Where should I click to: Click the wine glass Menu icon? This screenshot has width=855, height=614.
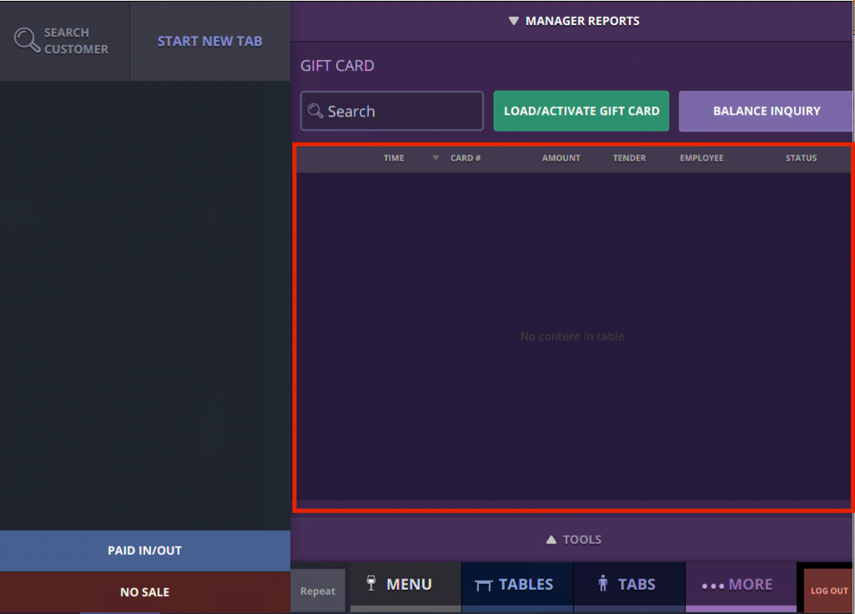(371, 583)
